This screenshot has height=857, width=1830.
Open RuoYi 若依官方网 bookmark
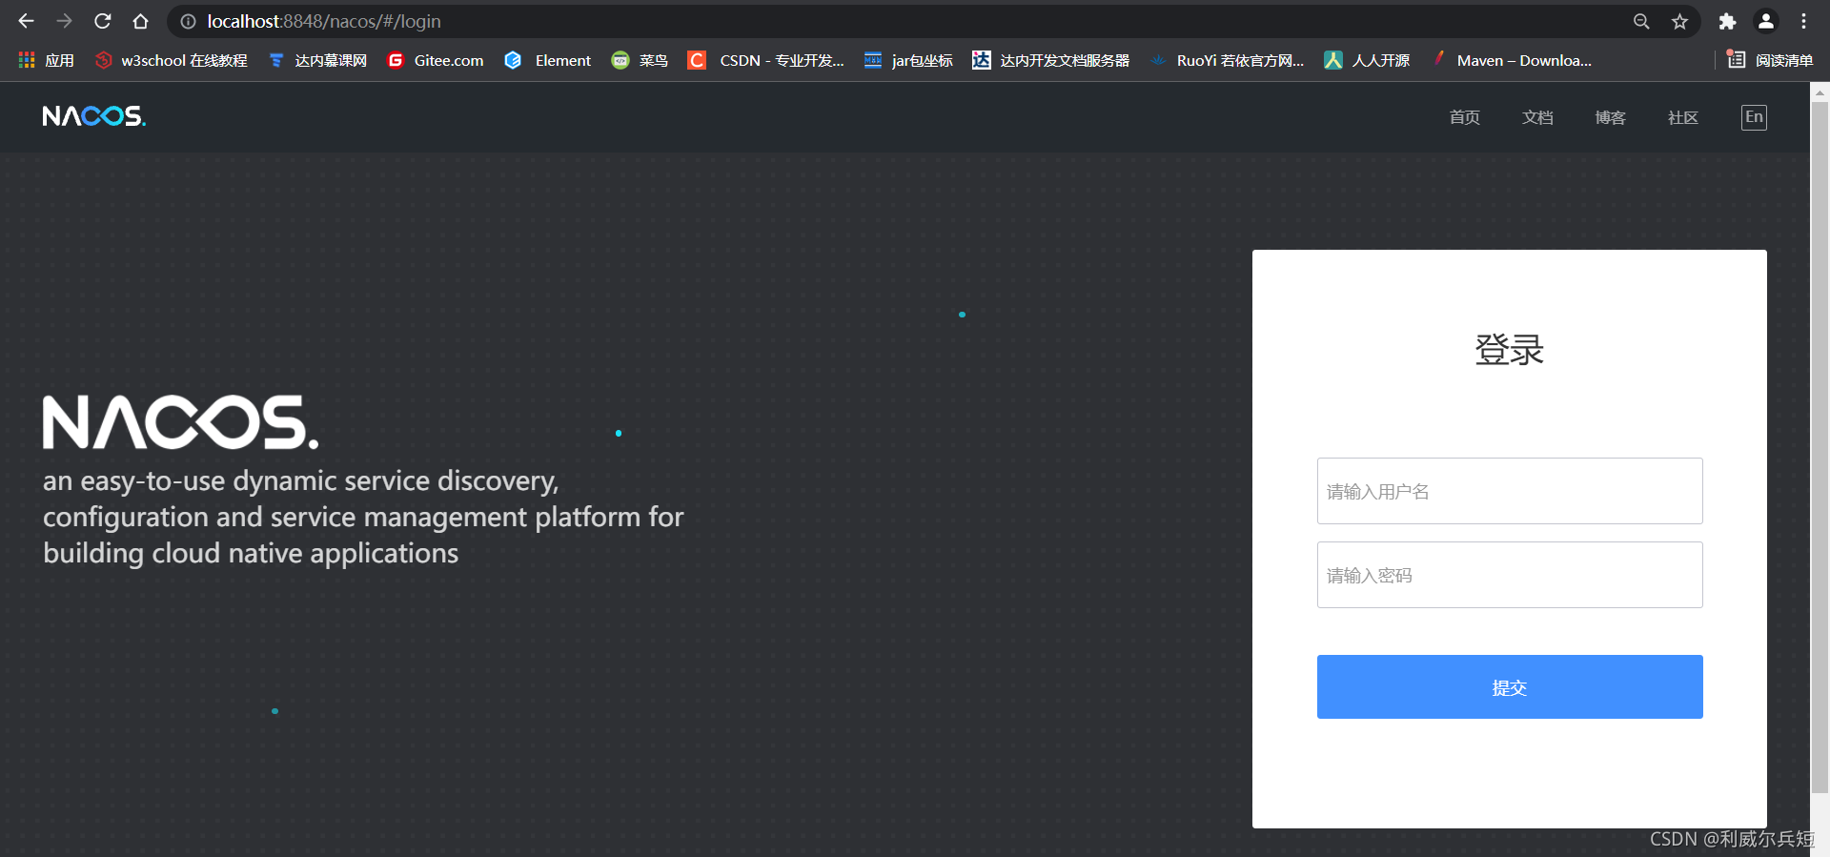click(x=1227, y=60)
